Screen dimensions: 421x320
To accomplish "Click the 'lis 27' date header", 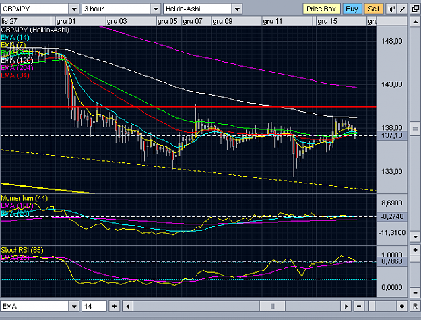I will click(9, 21).
